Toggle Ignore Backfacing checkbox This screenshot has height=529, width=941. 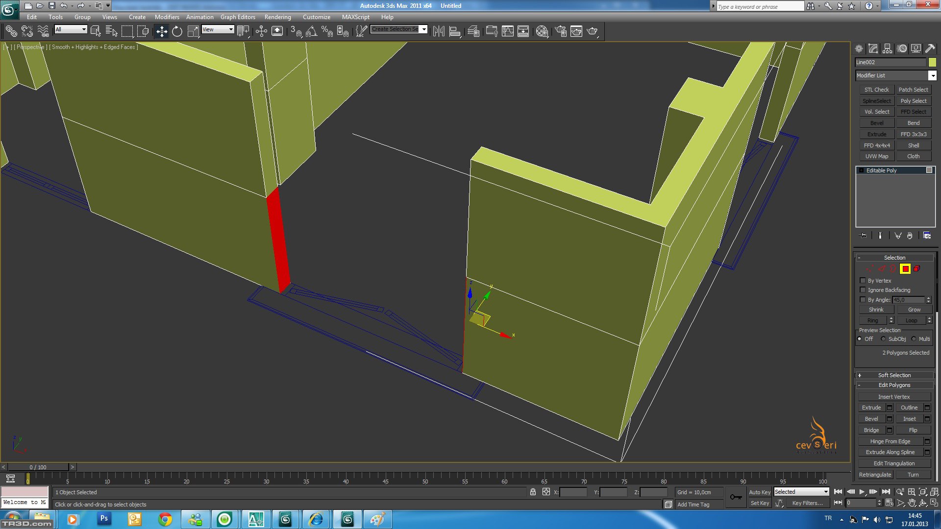[863, 290]
